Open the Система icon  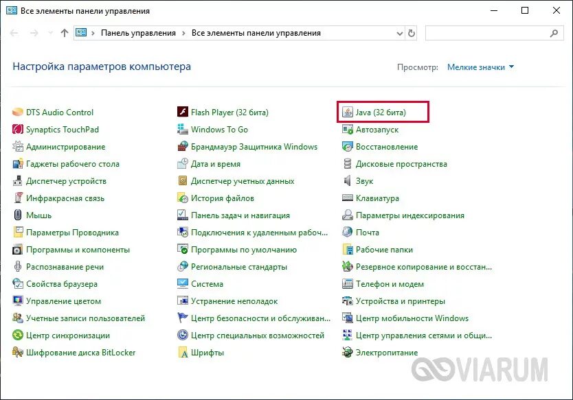point(182,283)
